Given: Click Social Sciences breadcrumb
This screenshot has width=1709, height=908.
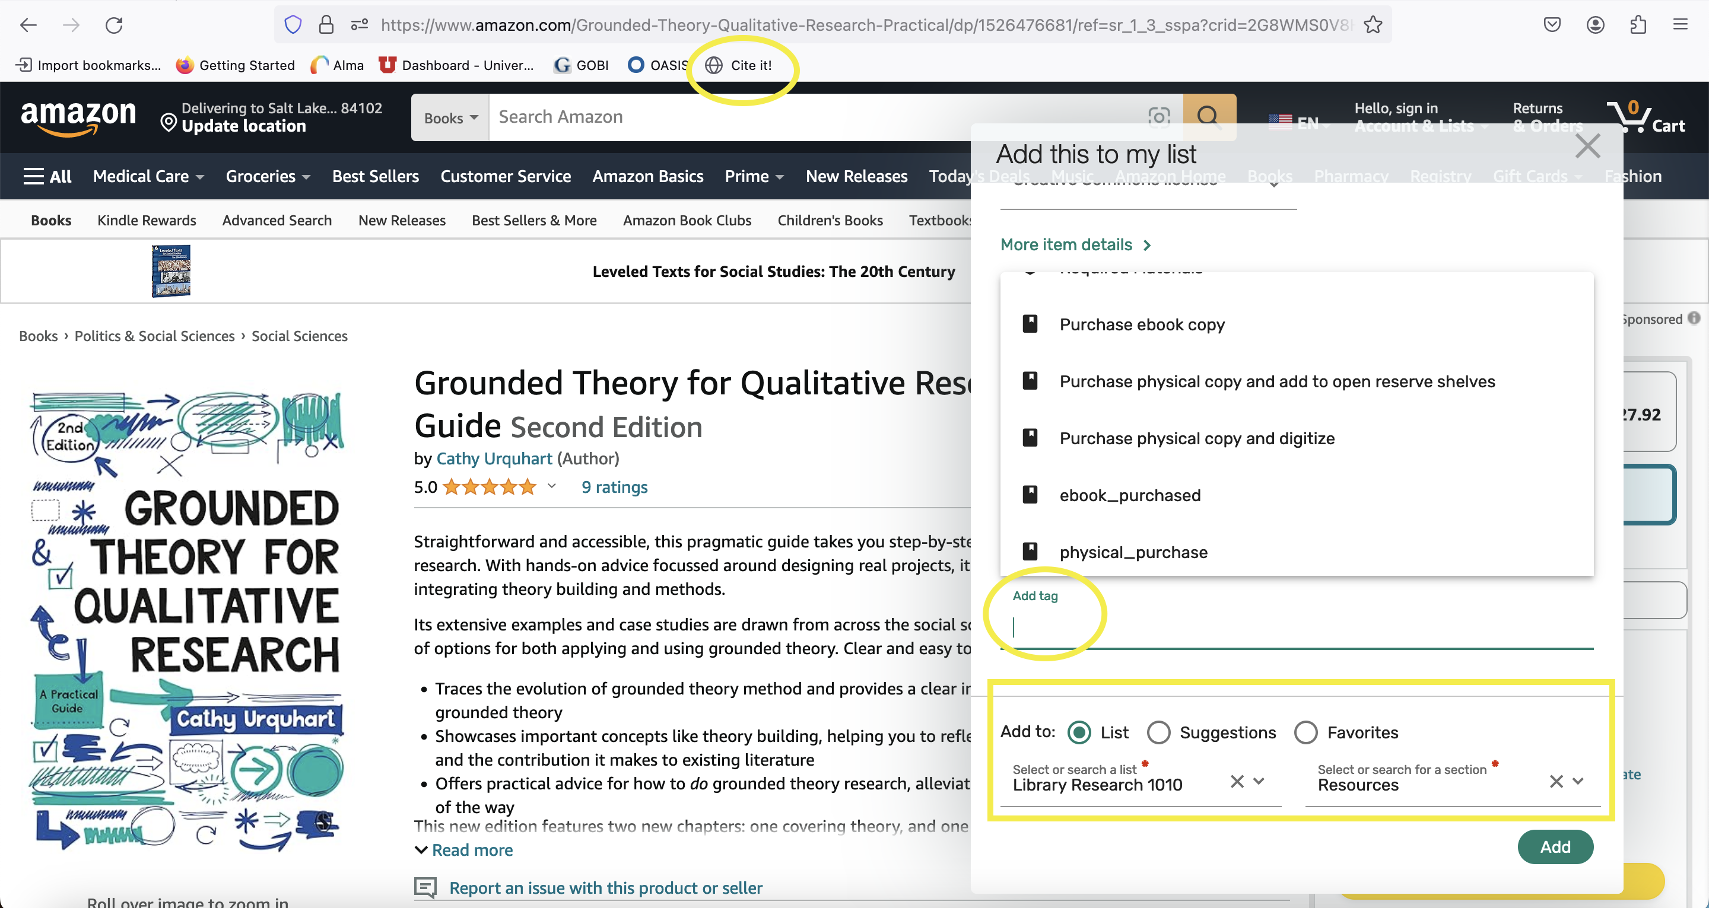Looking at the screenshot, I should point(299,336).
